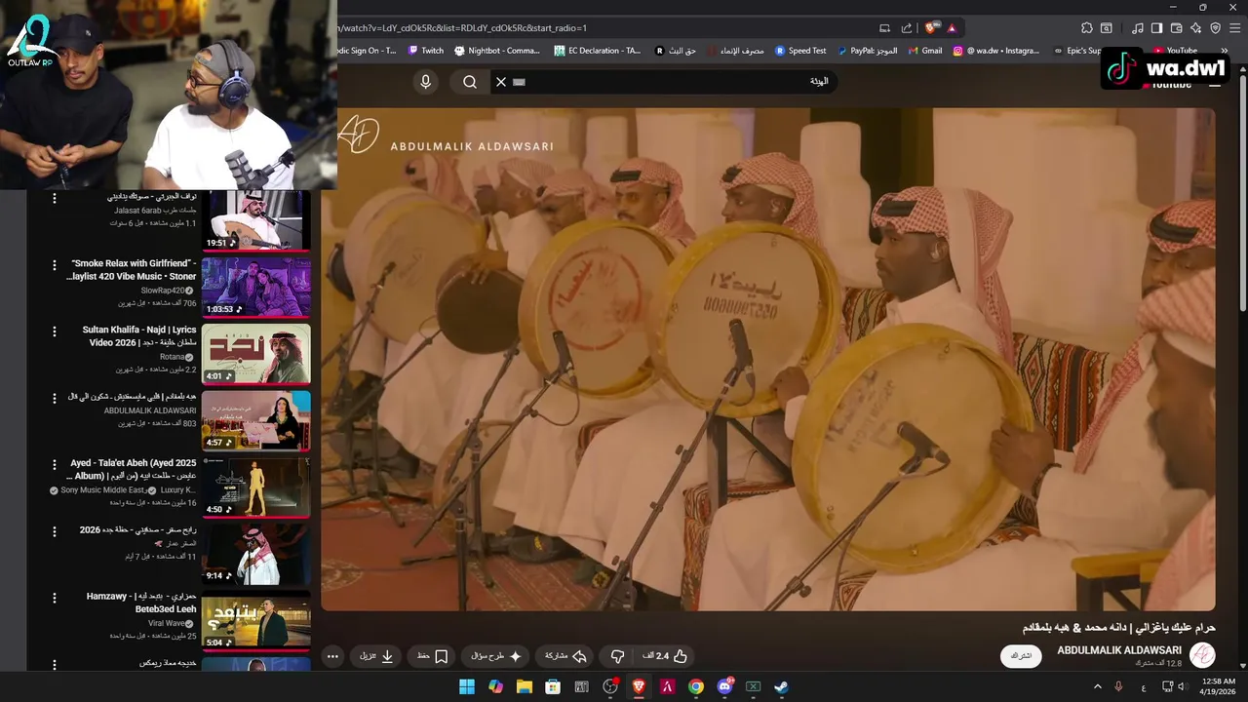The width and height of the screenshot is (1248, 702).
Task: Open the browser hamburger menu
Action: click(1235, 28)
